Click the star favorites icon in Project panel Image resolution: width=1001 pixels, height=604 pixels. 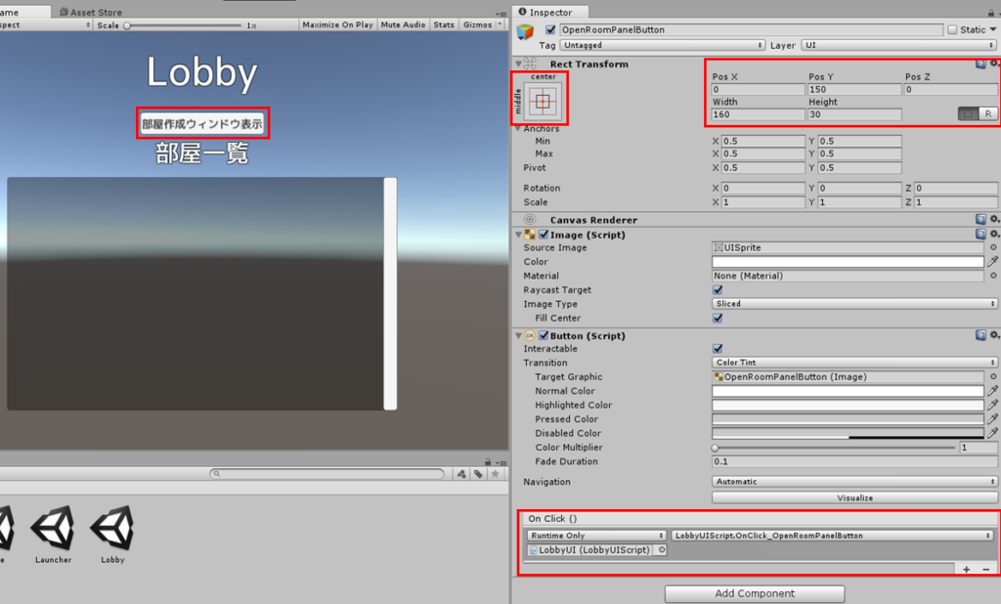click(x=496, y=474)
